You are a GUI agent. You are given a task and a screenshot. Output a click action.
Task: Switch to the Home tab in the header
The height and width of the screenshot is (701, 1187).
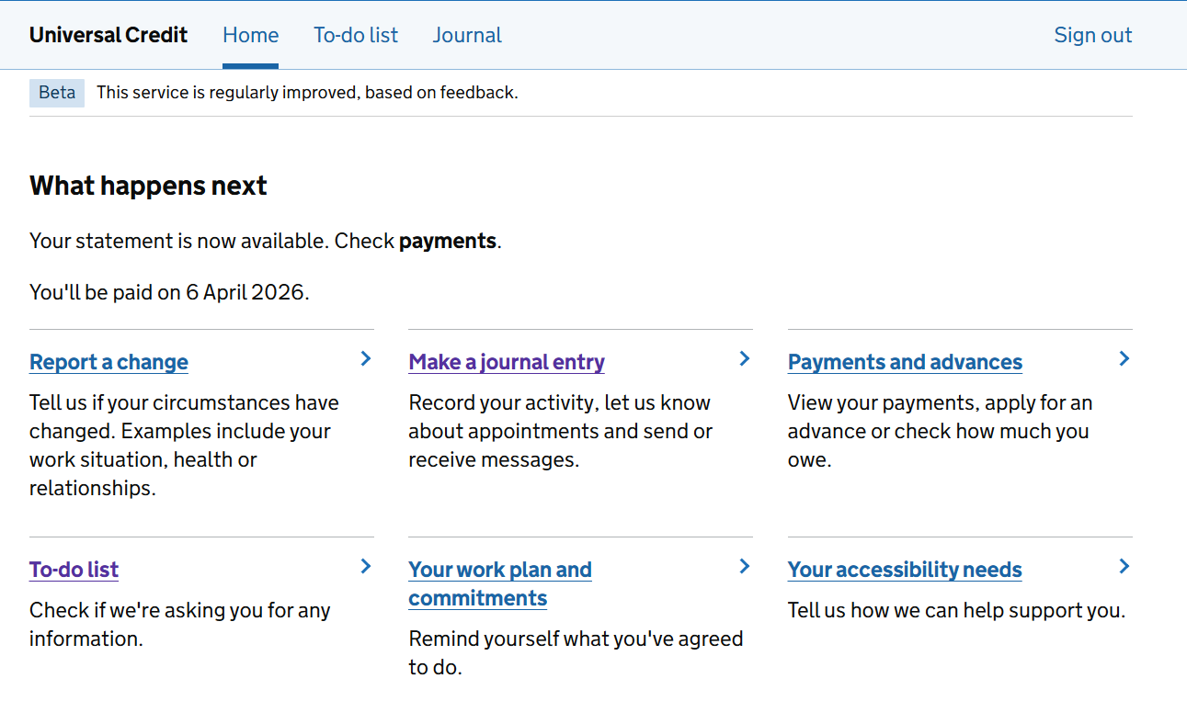[250, 36]
